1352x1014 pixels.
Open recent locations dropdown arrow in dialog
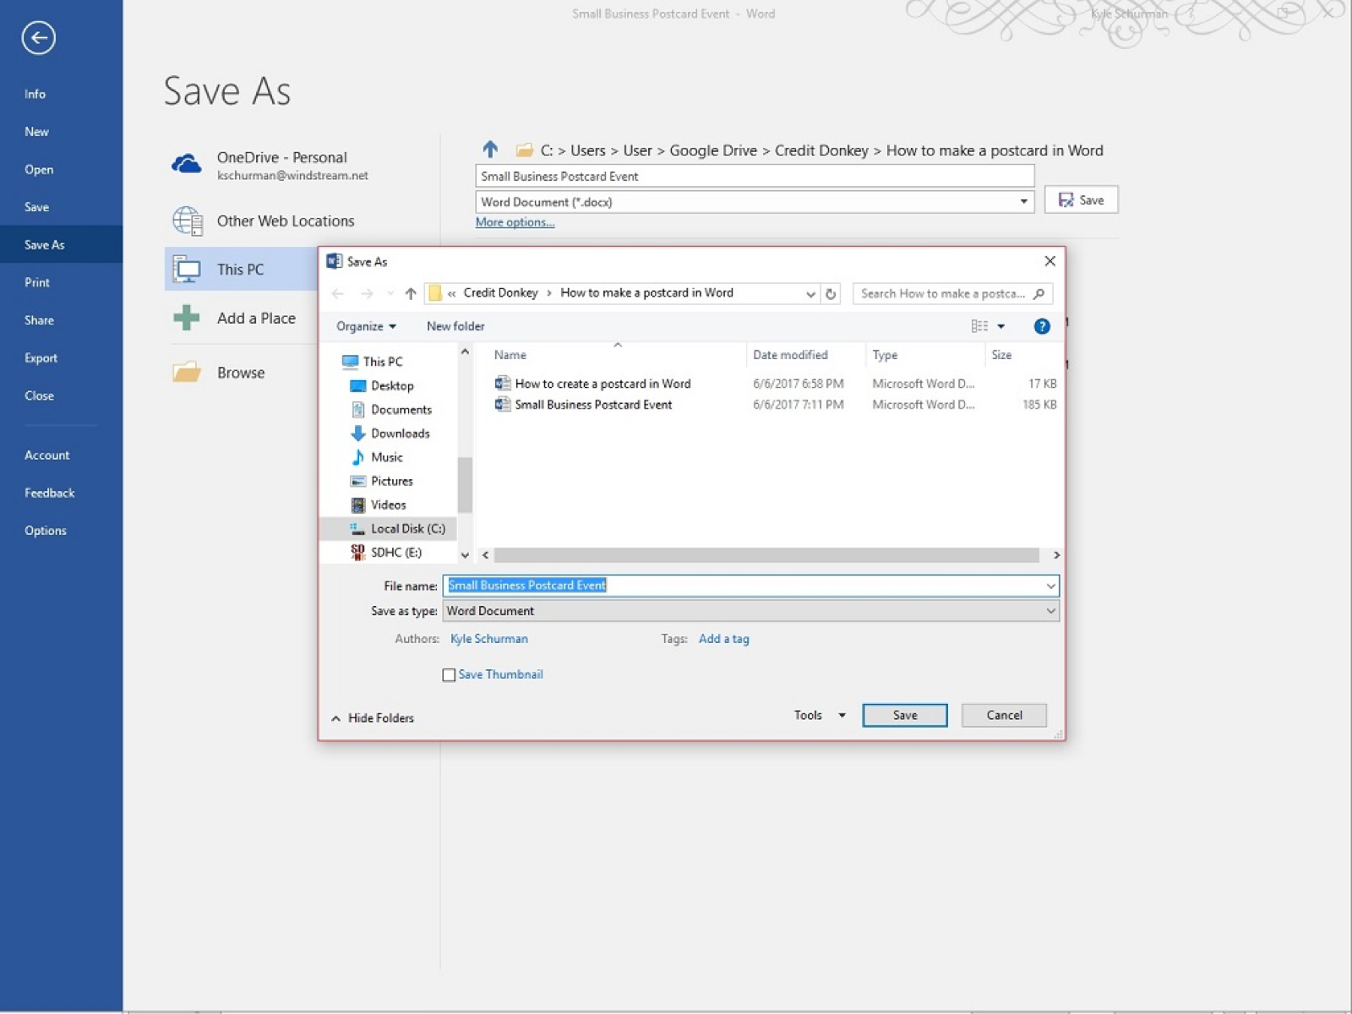pos(390,293)
